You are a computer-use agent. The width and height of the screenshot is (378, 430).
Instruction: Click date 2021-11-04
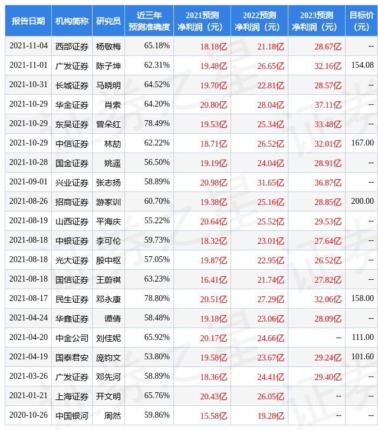tap(28, 45)
